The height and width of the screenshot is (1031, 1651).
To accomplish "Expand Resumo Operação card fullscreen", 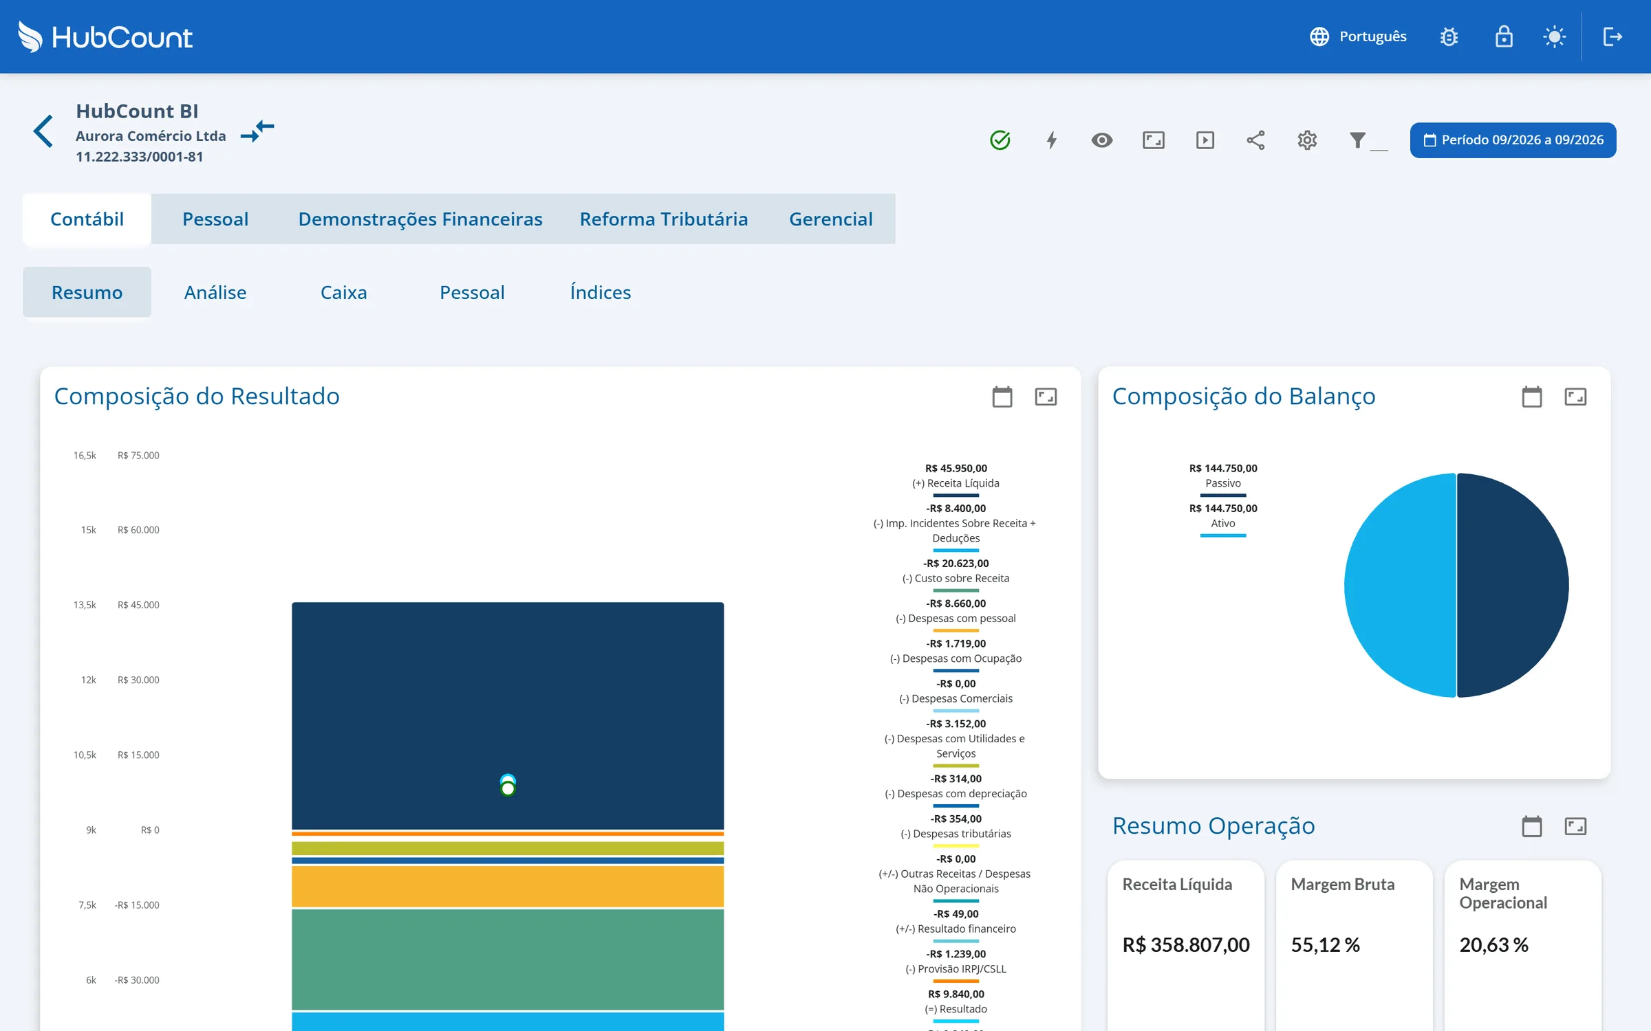I will [1575, 826].
